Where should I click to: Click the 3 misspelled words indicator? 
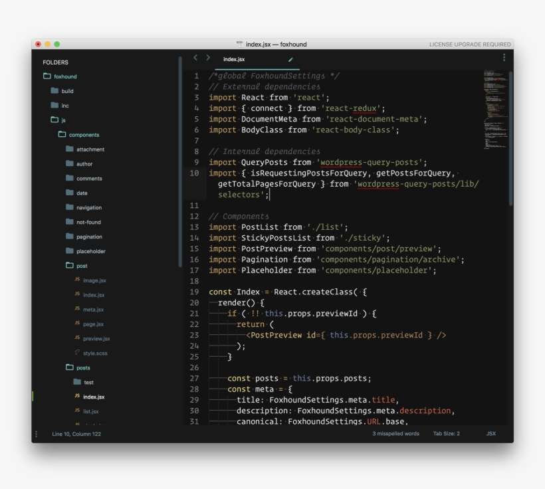pyautogui.click(x=395, y=433)
